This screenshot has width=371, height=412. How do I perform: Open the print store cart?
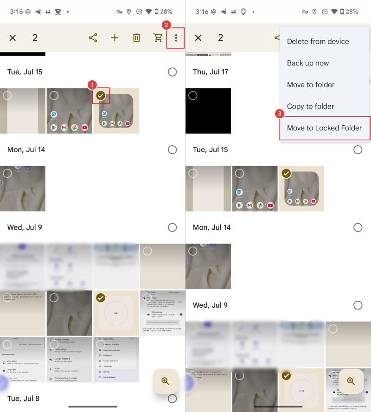pyautogui.click(x=158, y=38)
